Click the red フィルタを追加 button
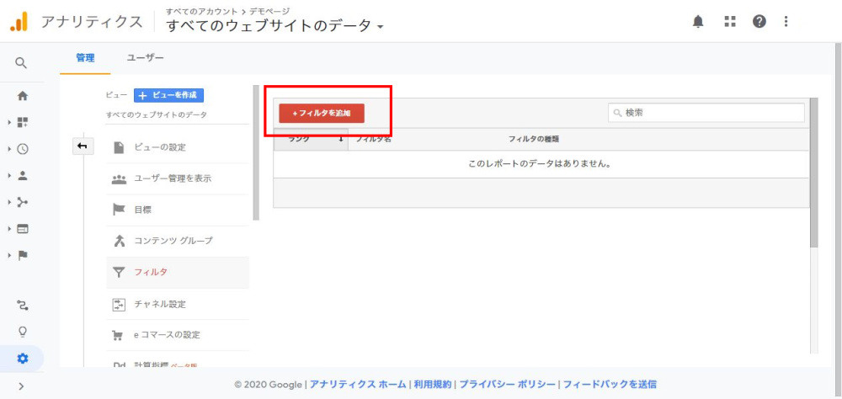The width and height of the screenshot is (842, 399). [x=322, y=113]
